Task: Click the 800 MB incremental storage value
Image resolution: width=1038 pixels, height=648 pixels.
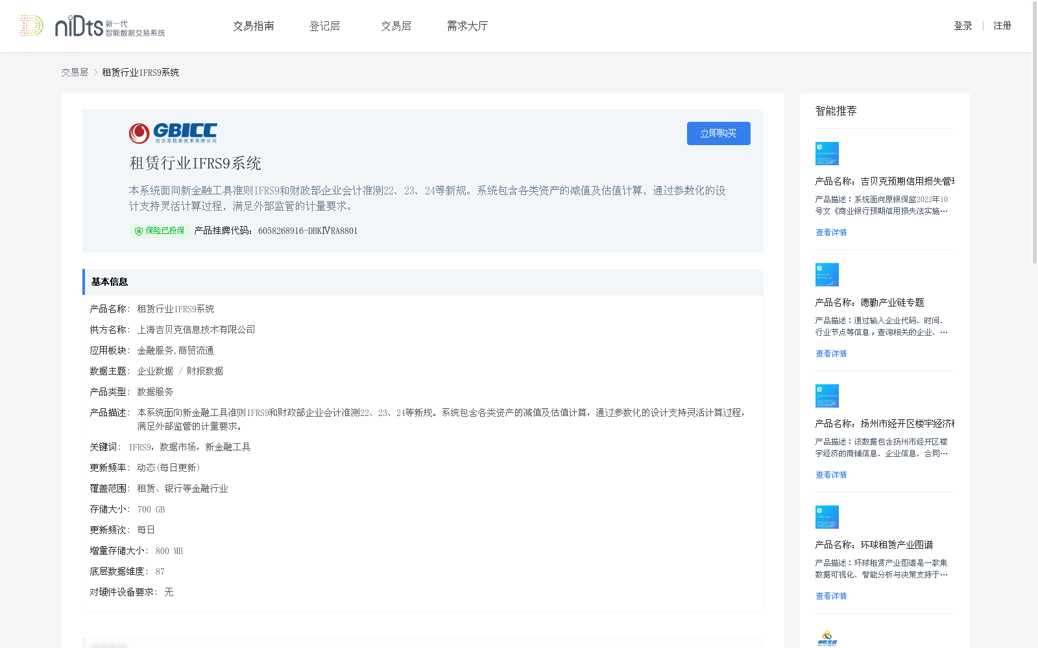Action: point(169,551)
